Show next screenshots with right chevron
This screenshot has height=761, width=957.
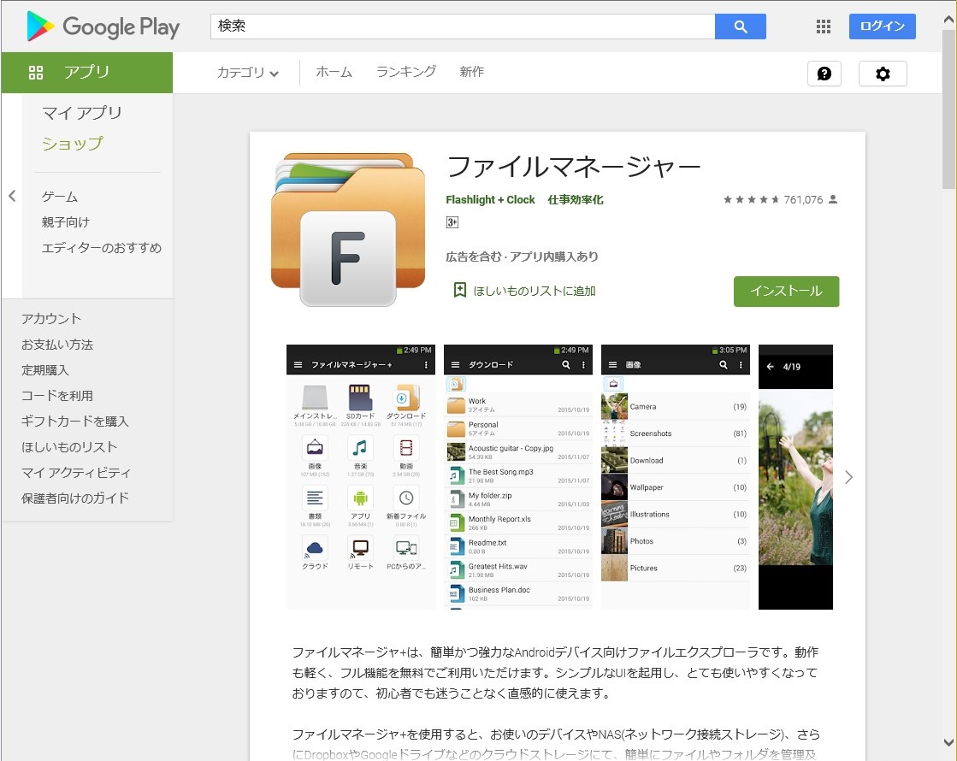(848, 477)
